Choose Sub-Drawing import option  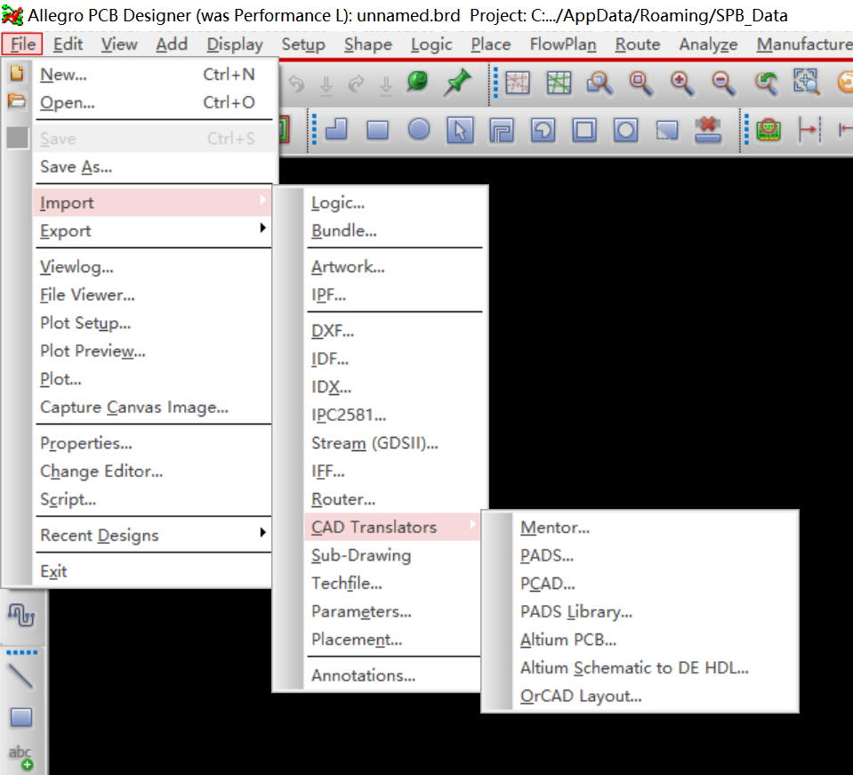tap(392, 555)
